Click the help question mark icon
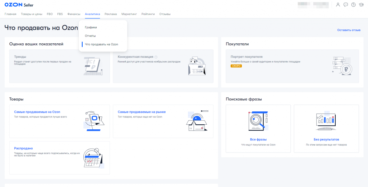 354,5
